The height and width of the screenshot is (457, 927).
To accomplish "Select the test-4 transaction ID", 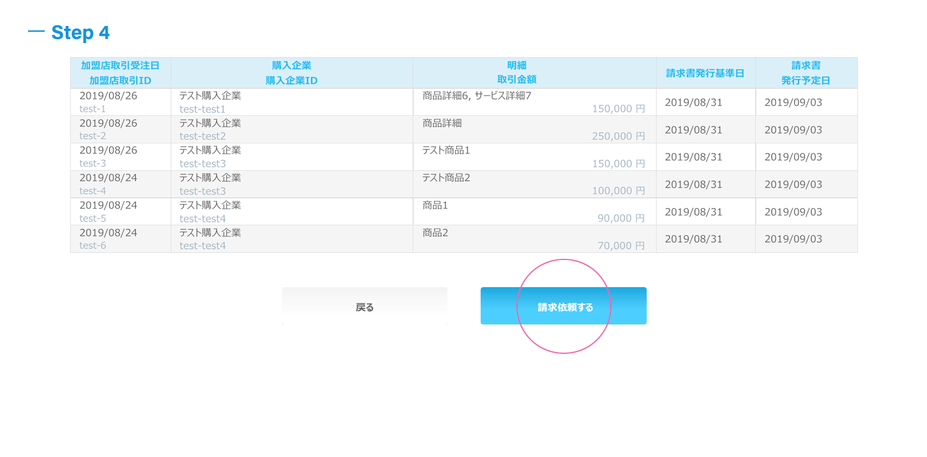I will tap(93, 191).
